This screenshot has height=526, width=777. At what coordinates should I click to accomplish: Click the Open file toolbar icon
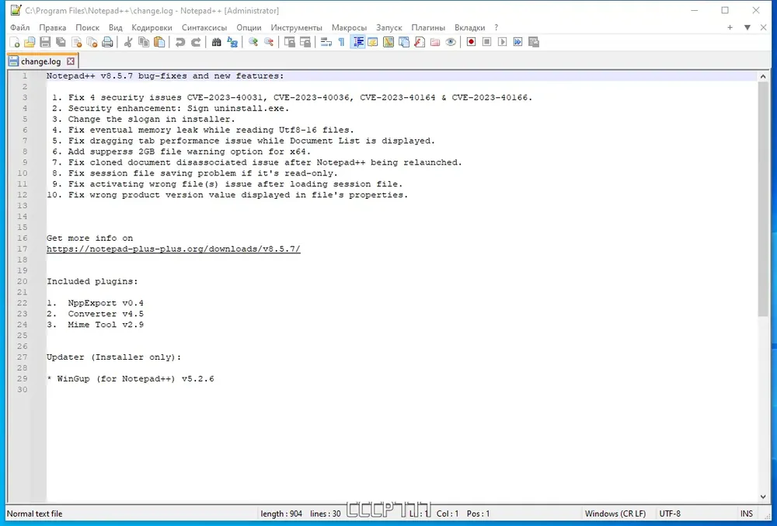coord(30,42)
